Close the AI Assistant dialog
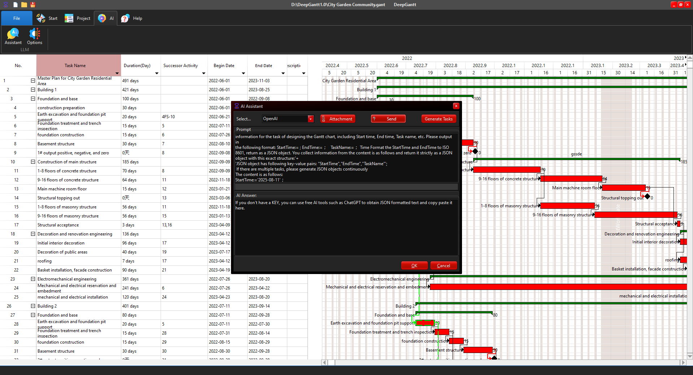This screenshot has width=693, height=375. point(456,106)
